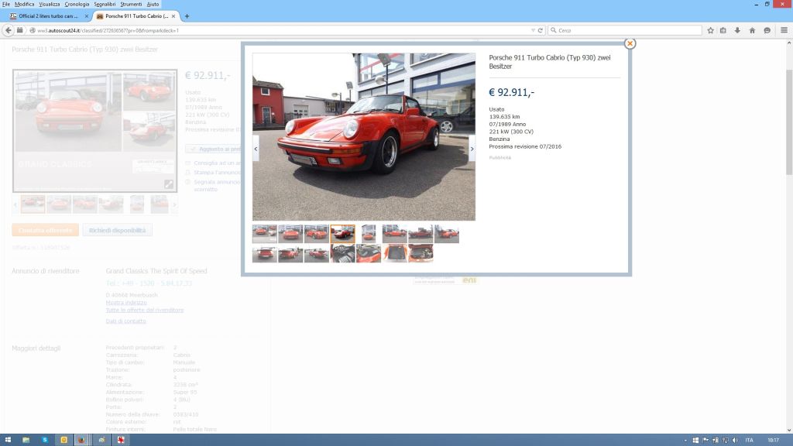Click the lightbox title Porsche 911 Turbo Cabrio
Screen dimensions: 793x446
(x=550, y=62)
